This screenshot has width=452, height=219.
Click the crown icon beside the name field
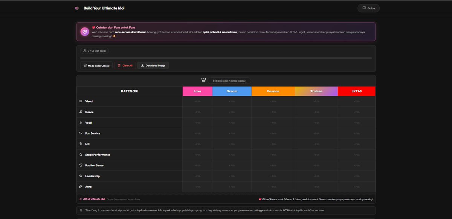coord(204,80)
